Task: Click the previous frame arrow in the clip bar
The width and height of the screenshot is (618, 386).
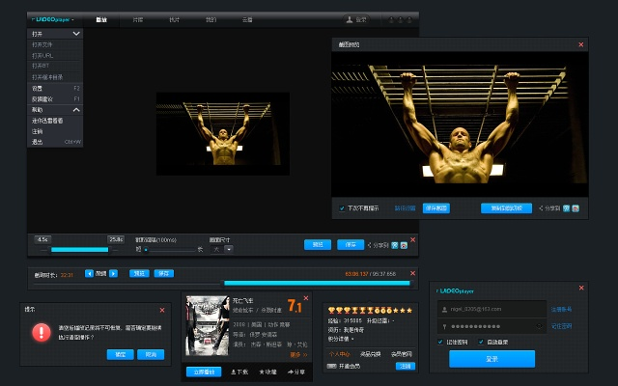Action: pyautogui.click(x=90, y=274)
